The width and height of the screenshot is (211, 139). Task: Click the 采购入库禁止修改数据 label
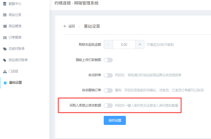click(x=85, y=105)
